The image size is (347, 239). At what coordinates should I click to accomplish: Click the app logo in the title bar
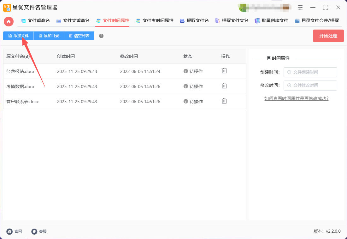coord(7,7)
